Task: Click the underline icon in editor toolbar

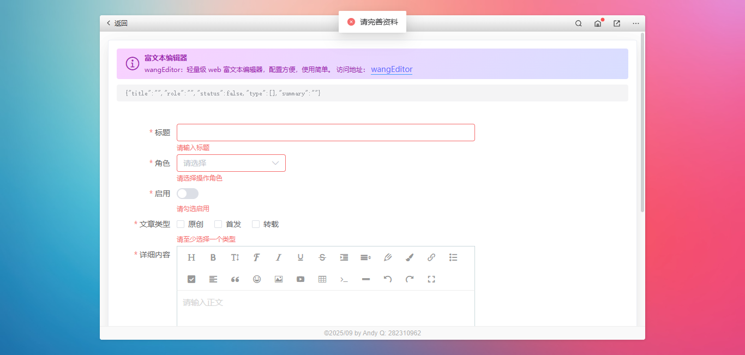Action: click(x=301, y=257)
